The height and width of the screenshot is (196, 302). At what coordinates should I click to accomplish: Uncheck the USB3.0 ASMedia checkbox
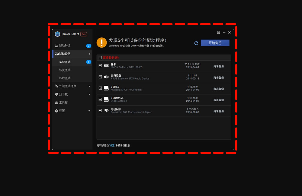coord(100,88)
